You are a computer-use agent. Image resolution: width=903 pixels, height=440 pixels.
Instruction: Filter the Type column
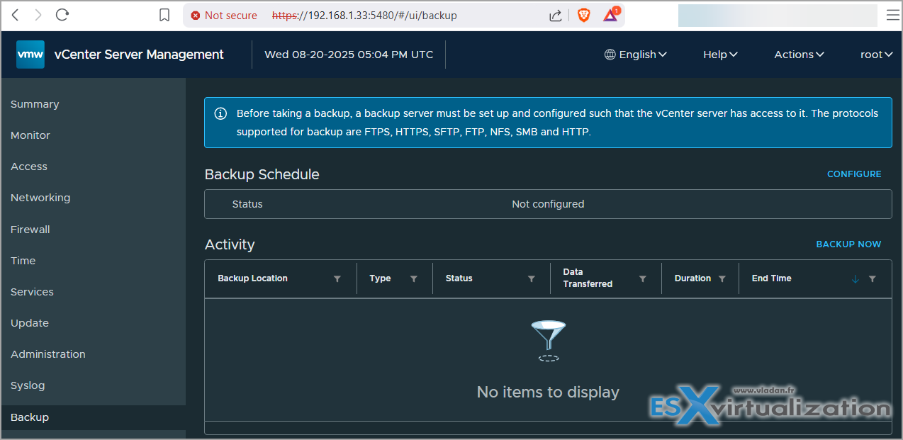pyautogui.click(x=414, y=279)
